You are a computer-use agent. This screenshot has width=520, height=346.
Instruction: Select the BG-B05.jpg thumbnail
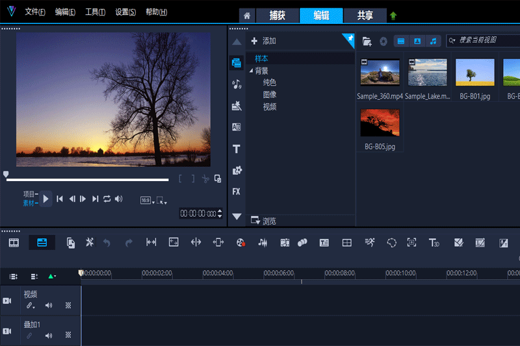pos(380,123)
